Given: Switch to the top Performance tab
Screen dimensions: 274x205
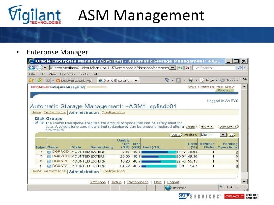Looking at the screenshot, I should point(55,112).
